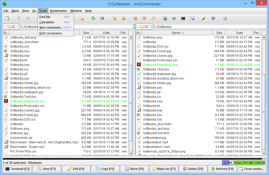
Task: Click the globe icon beside SoftpediaTest.html
Action: (x=139, y=133)
